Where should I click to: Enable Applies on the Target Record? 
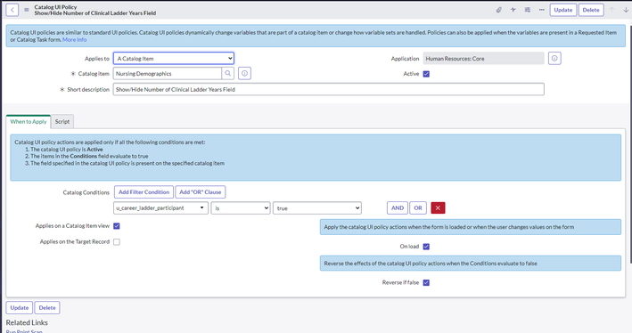pyautogui.click(x=117, y=242)
